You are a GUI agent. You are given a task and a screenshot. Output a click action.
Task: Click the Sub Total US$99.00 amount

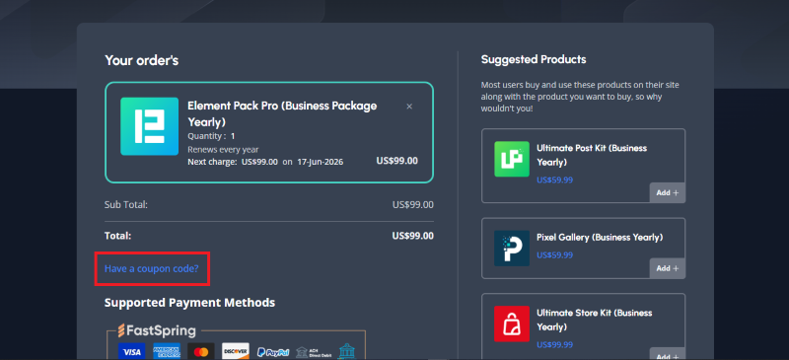412,205
